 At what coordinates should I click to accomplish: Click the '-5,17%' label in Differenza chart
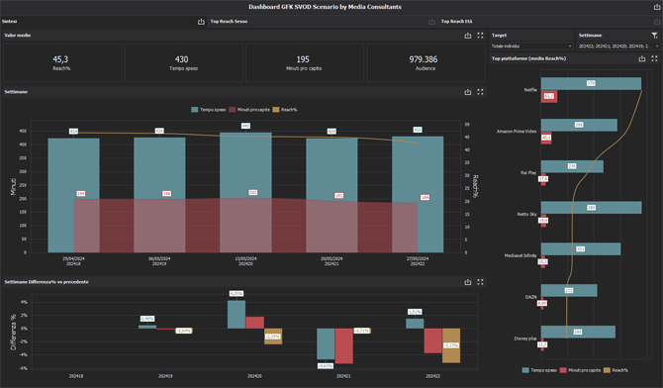pos(451,345)
